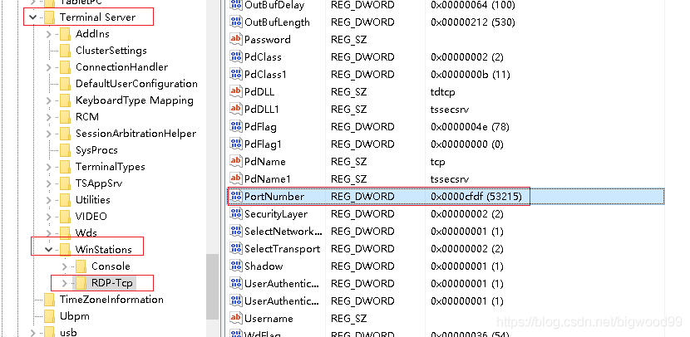
Task: Select the SysProcs tree label
Action: point(96,150)
